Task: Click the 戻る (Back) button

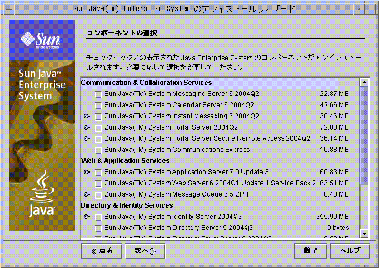Action: tap(101, 251)
